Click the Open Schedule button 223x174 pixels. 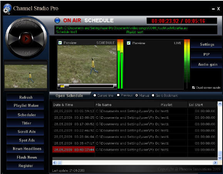[69, 96]
